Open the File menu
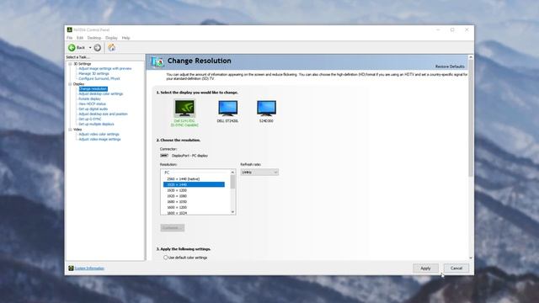The image size is (539, 303). (69, 38)
